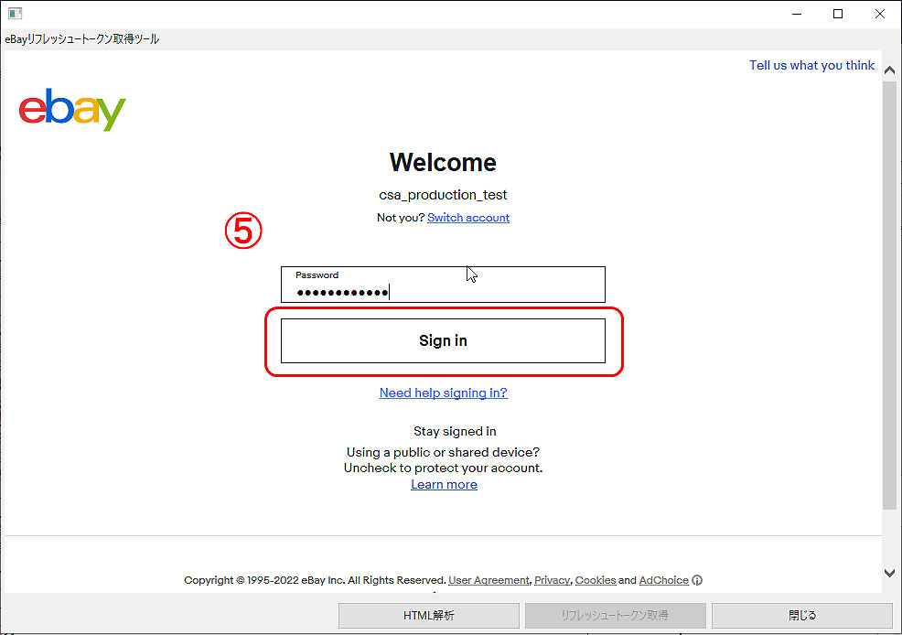This screenshot has width=902, height=635.
Task: Open the Switch account link
Action: tap(468, 218)
